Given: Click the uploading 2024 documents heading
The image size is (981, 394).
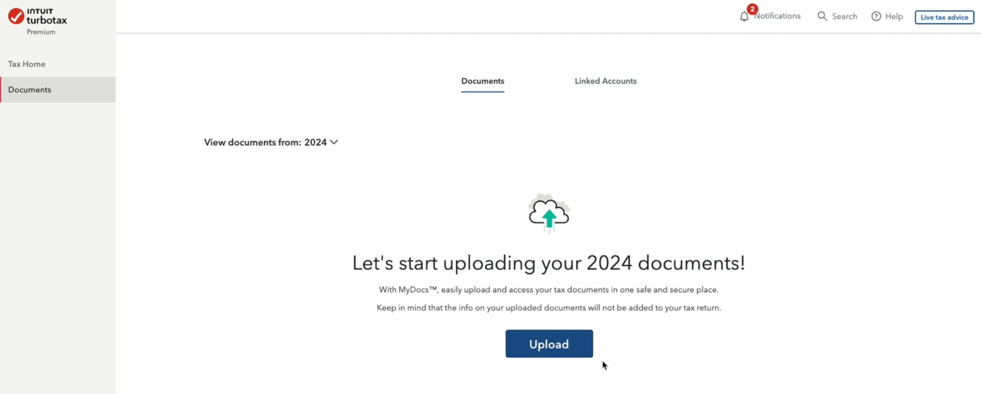Looking at the screenshot, I should [x=549, y=263].
